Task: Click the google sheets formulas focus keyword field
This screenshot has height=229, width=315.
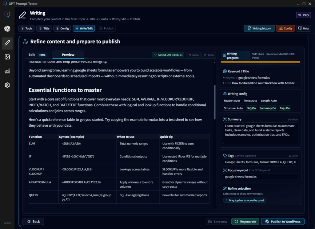Action: (x=260, y=176)
